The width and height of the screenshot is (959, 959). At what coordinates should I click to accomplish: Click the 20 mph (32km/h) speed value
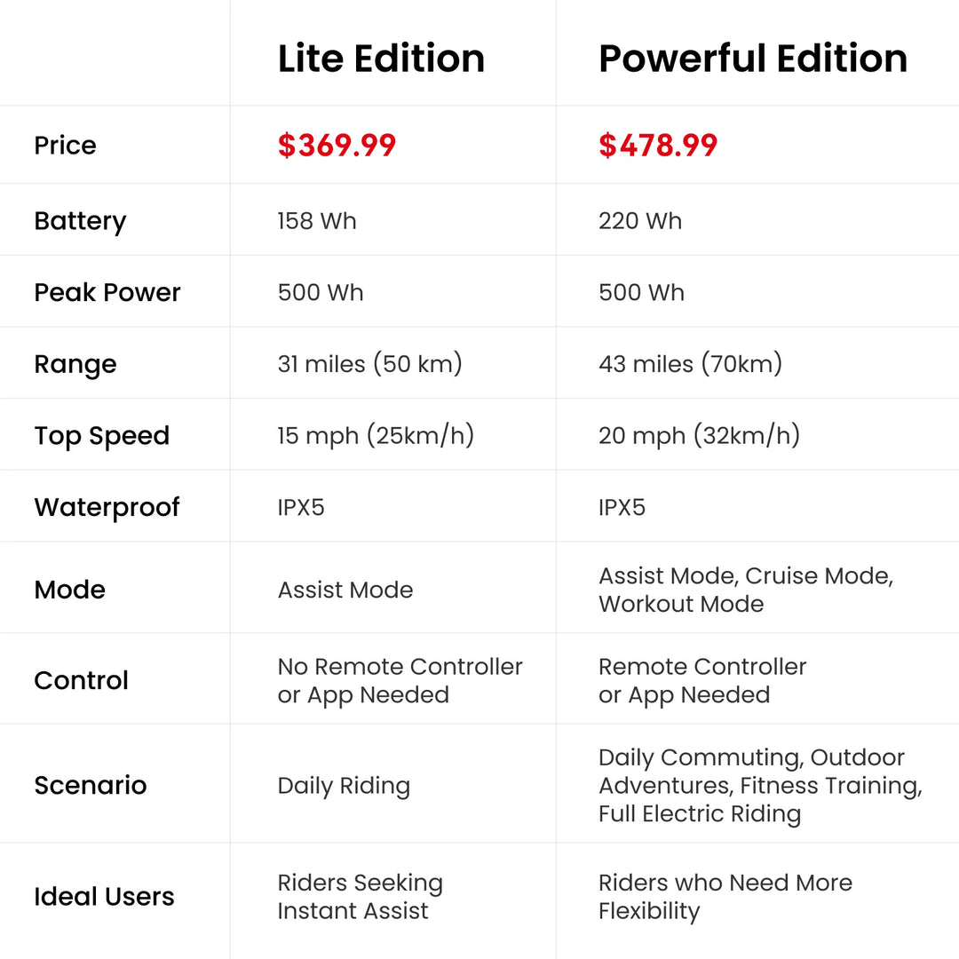(x=699, y=436)
